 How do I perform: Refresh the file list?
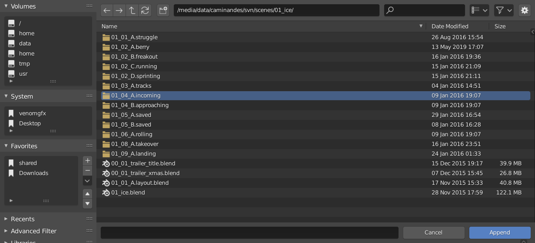(x=145, y=10)
